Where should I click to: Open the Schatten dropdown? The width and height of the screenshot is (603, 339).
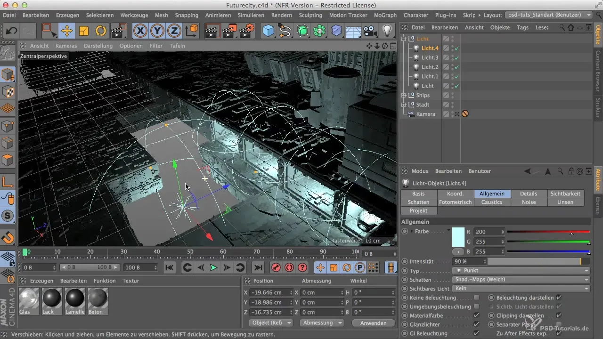click(x=521, y=280)
